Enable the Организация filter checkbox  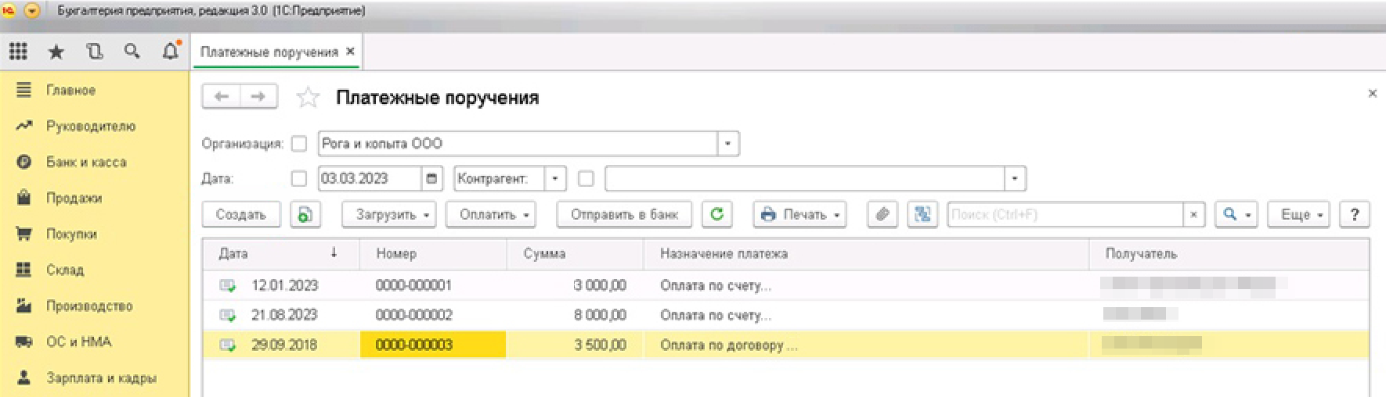(299, 144)
